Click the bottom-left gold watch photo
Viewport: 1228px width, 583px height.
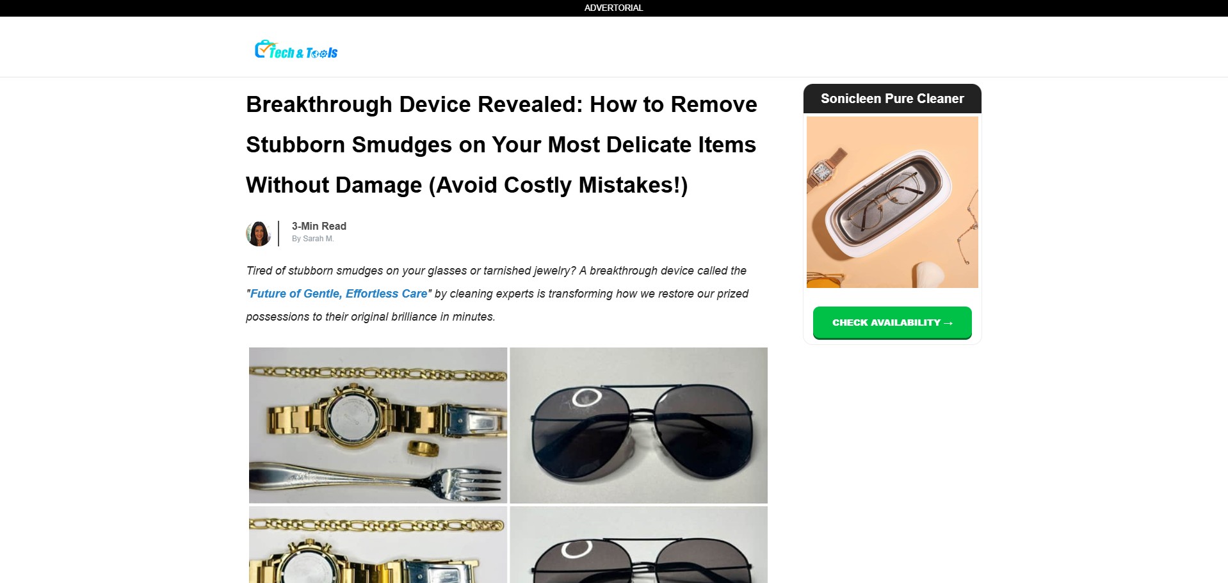[x=378, y=545]
